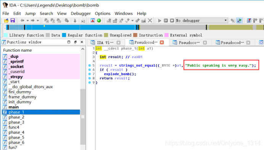
Task: Click the functions list scroll-up arrow
Action: (x=83, y=49)
